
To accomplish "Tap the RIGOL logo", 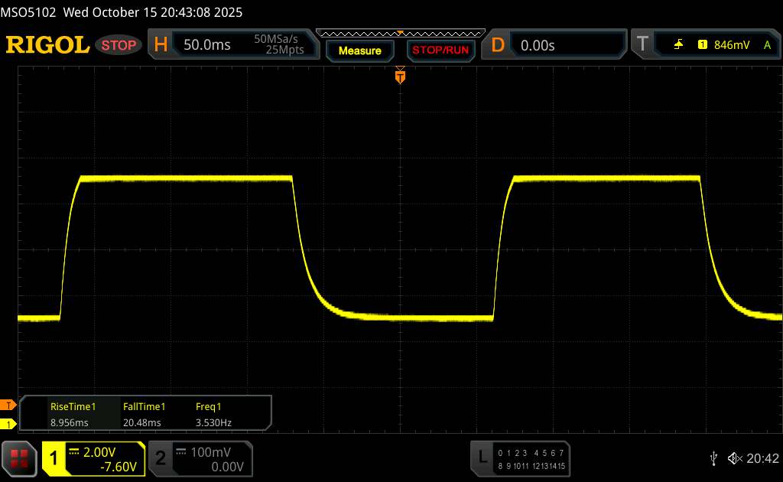I will coord(47,45).
